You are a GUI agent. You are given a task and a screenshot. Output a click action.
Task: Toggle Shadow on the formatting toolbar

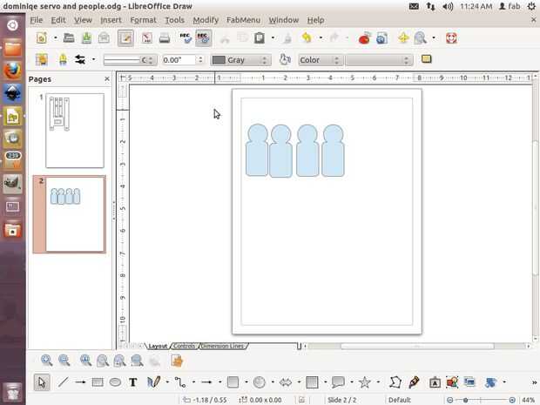click(x=427, y=59)
